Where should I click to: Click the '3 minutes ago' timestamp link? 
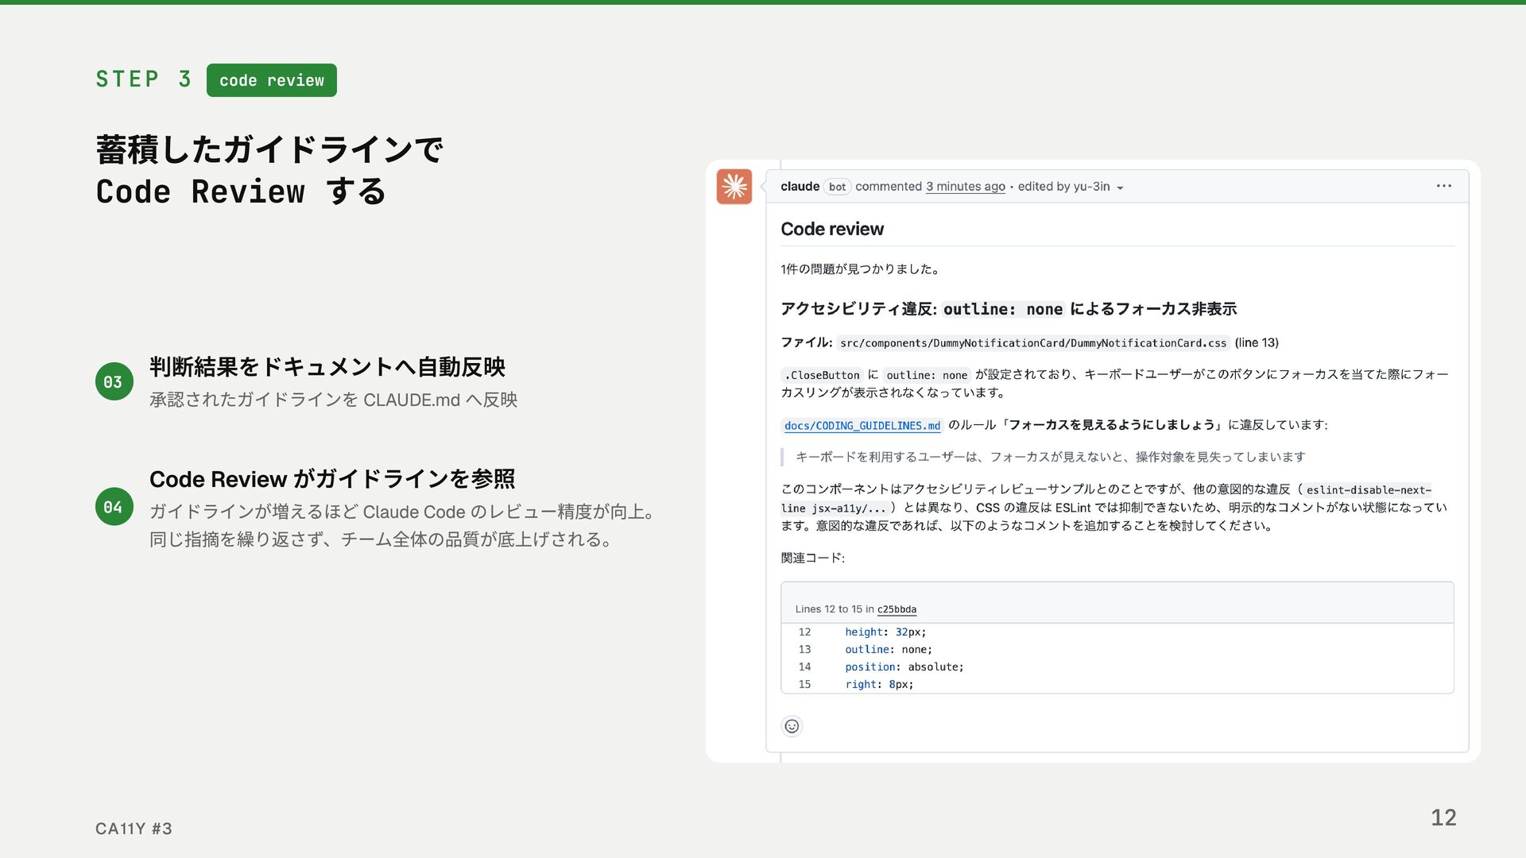click(965, 187)
